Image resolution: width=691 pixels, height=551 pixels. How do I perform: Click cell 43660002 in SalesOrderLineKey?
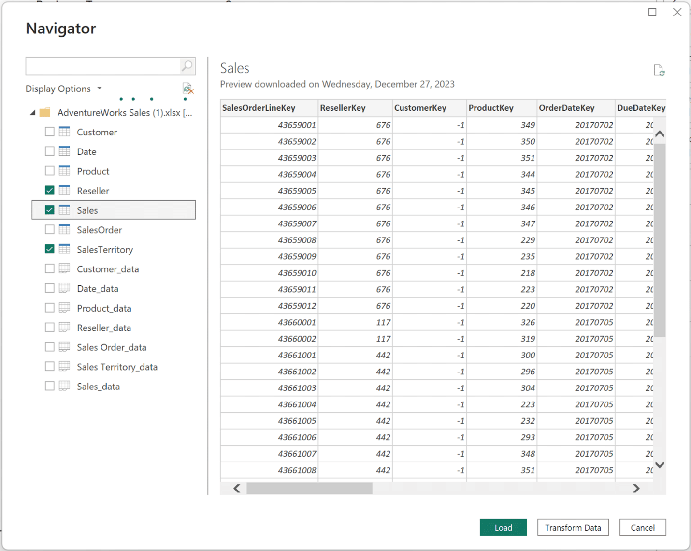[x=269, y=339]
